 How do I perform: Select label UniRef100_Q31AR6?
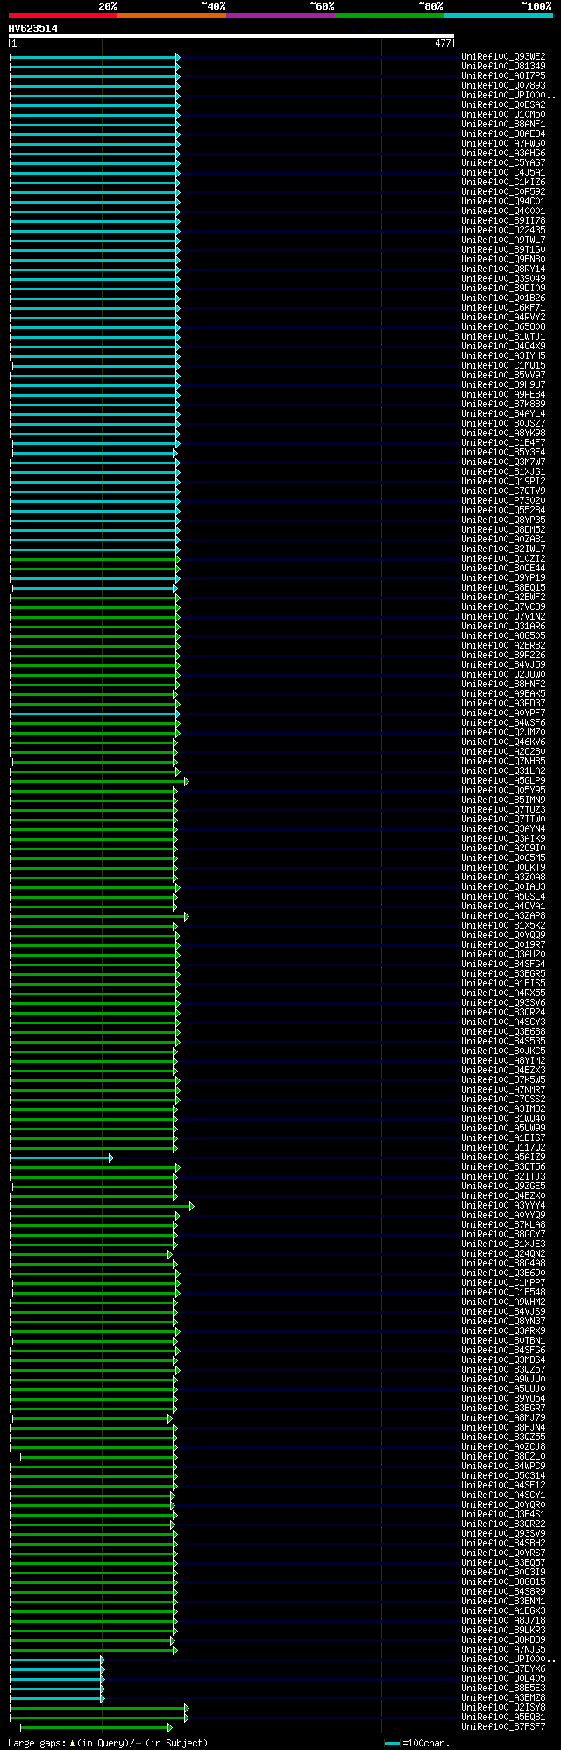(x=503, y=626)
